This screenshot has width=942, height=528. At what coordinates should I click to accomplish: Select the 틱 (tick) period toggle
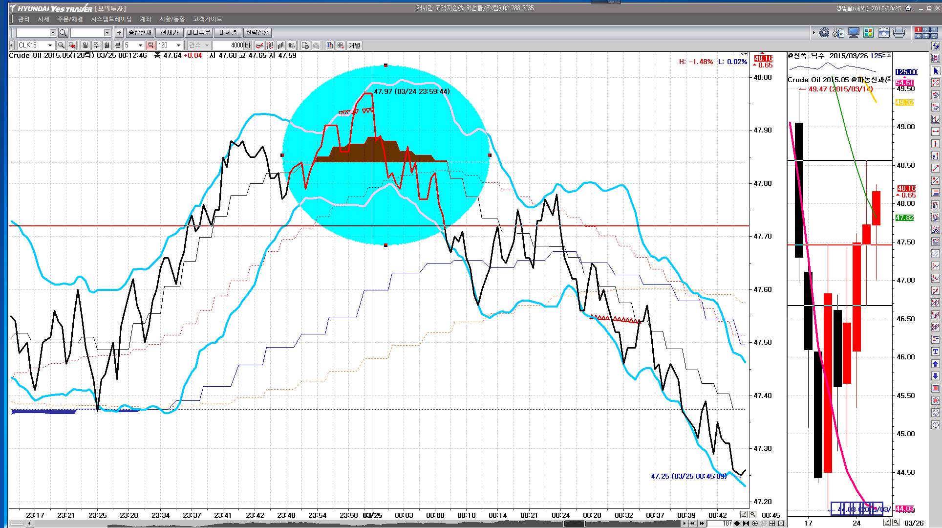pos(150,45)
